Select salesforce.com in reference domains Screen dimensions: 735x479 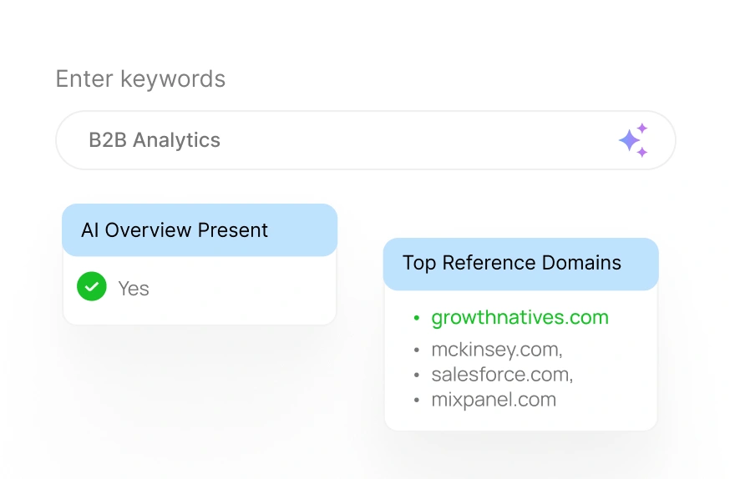[x=502, y=375]
